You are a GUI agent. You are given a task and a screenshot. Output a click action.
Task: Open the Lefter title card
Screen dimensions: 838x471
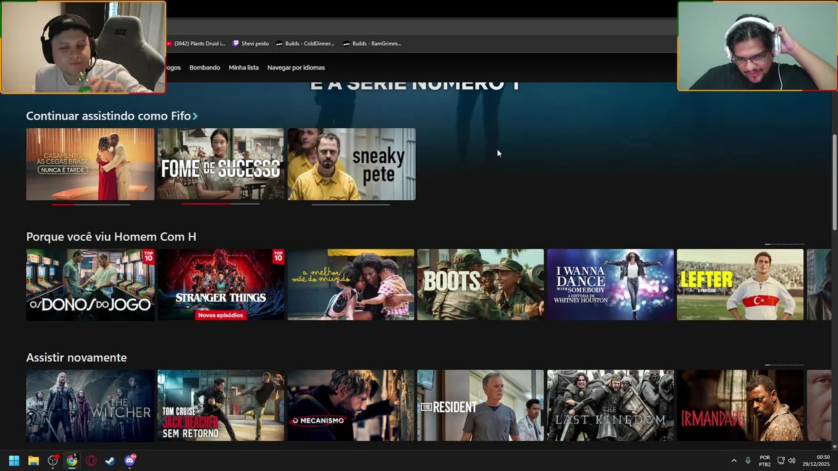[x=740, y=285]
